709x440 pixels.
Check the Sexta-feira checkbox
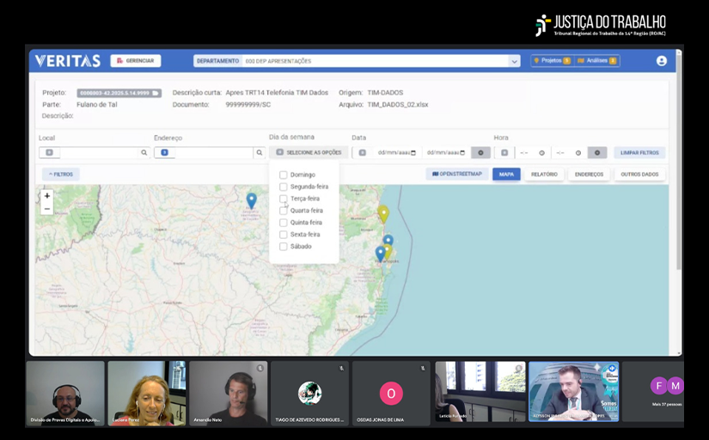click(283, 235)
